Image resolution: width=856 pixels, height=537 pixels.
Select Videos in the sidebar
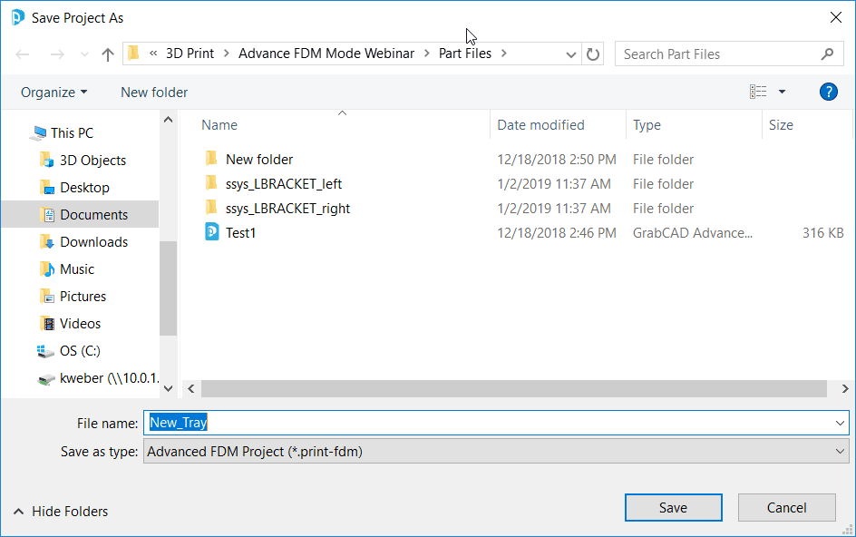(80, 324)
